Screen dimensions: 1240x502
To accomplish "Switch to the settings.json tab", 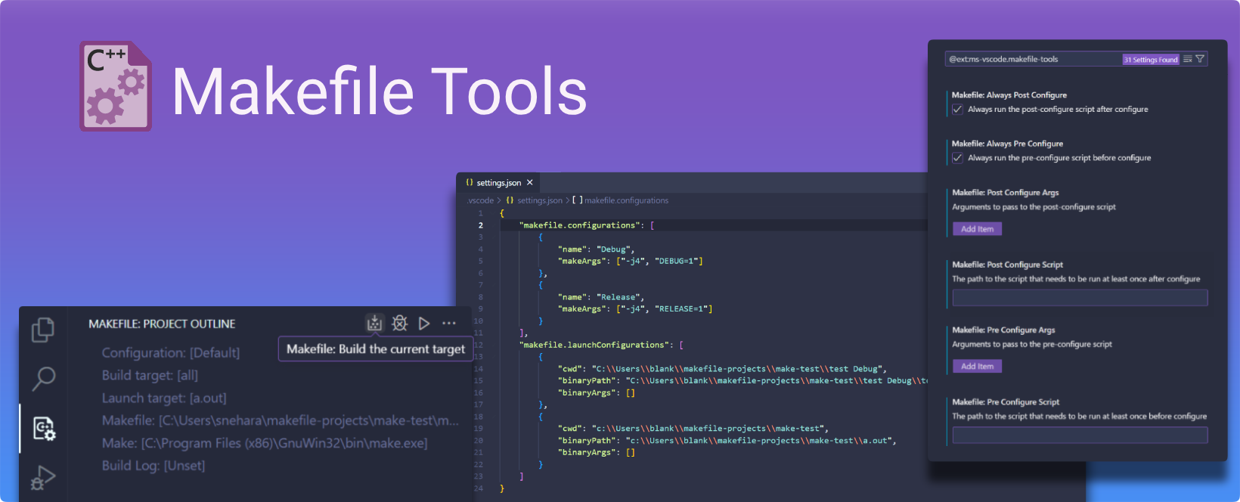I will point(499,182).
